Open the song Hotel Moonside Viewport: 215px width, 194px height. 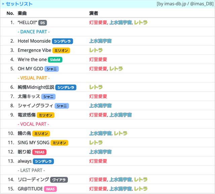34,41
